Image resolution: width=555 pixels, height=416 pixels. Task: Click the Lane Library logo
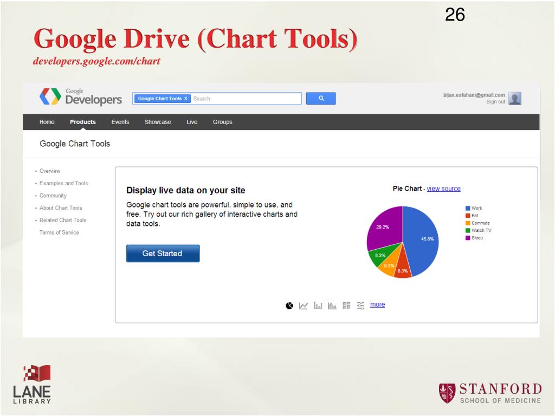[32, 385]
